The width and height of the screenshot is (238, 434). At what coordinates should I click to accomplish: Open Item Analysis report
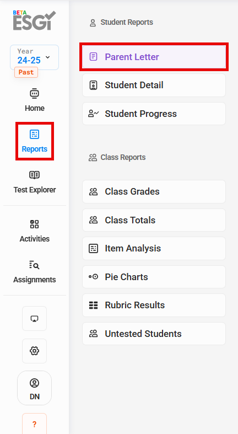point(154,248)
